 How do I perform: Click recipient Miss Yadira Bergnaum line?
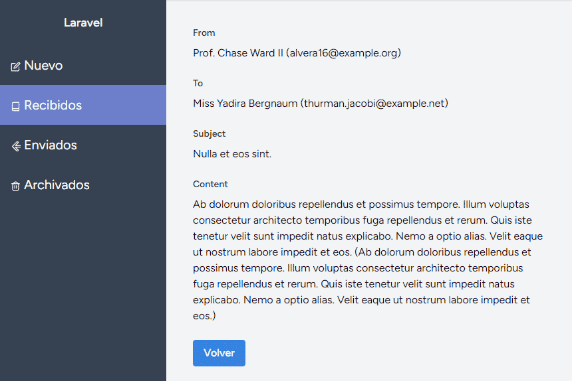(x=321, y=104)
